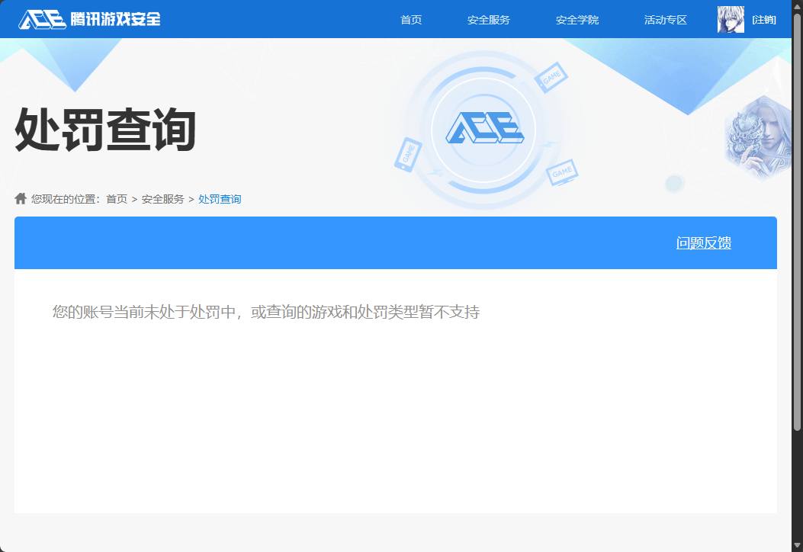
Task: Click the home icon in the breadcrumb
Action: pos(20,198)
